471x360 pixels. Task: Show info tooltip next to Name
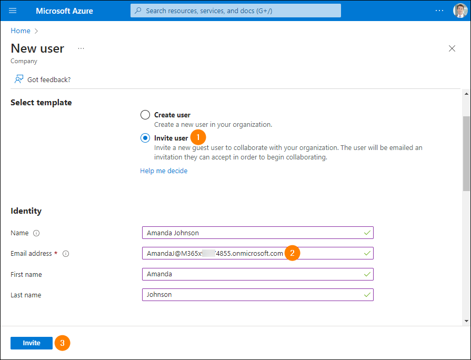click(x=36, y=233)
